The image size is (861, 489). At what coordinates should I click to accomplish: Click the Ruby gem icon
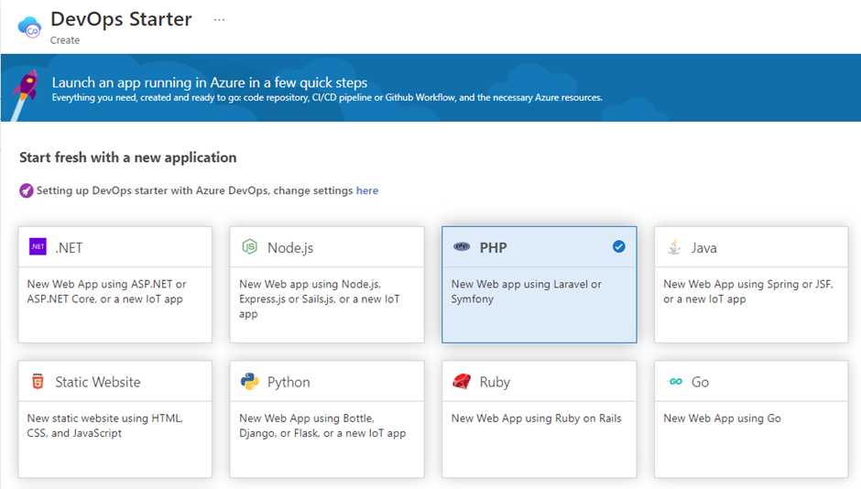(462, 381)
